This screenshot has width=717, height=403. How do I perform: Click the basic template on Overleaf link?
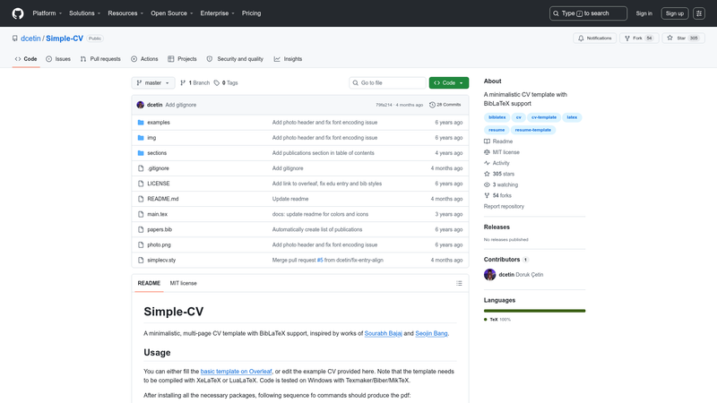pos(236,372)
